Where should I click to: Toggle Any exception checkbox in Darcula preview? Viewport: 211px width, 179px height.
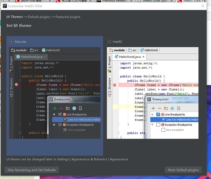tap(65, 130)
